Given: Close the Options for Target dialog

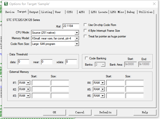Looking at the screenshot, I should 154,4.
